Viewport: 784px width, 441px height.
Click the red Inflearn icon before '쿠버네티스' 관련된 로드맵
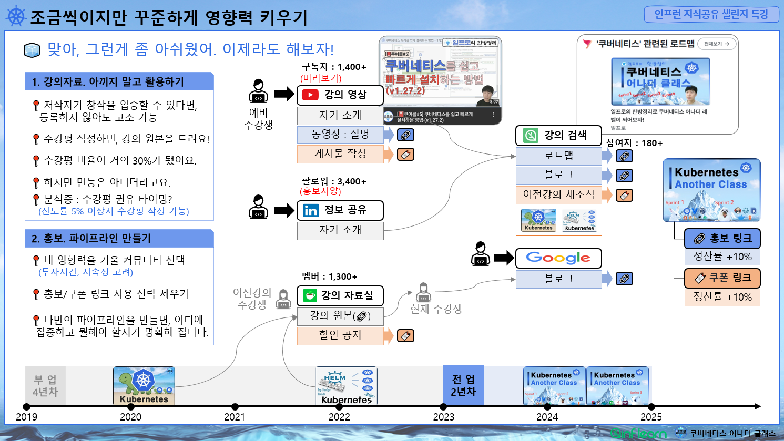click(x=587, y=44)
